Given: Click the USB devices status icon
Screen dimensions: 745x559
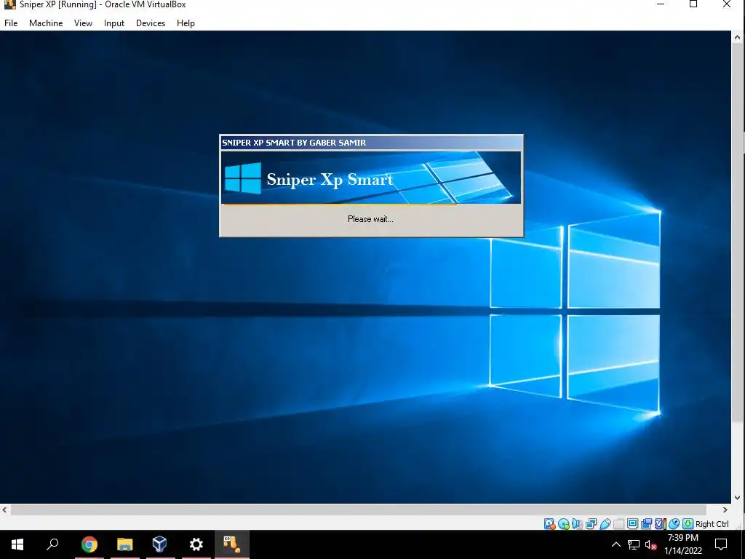Looking at the screenshot, I should [x=605, y=524].
